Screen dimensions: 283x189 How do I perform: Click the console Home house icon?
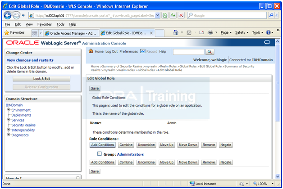point(91,51)
